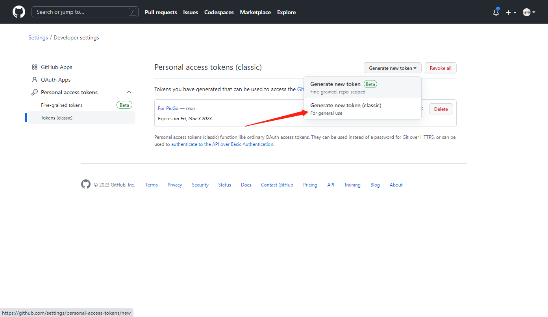Click the OAuth Apps person icon

pos(35,80)
